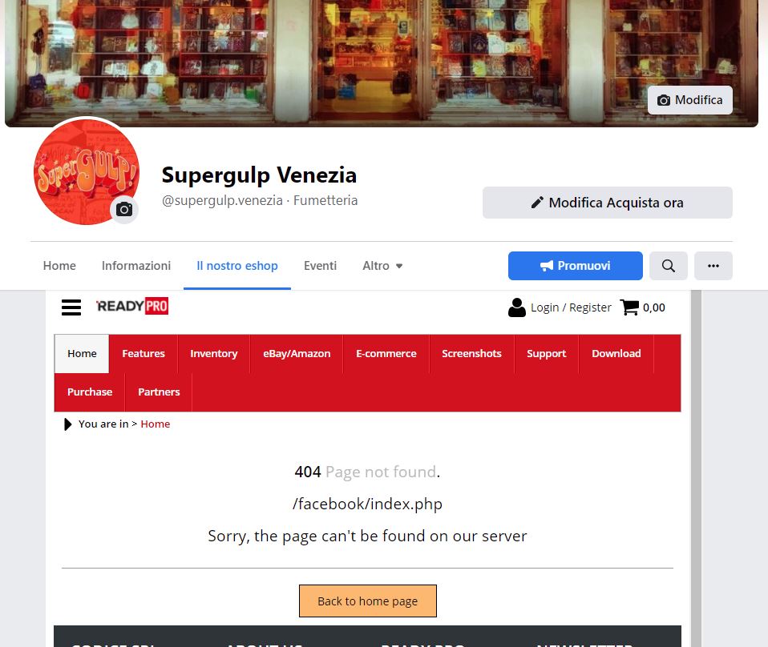
Task: Switch to the Informazioni tab
Action: [136, 266]
